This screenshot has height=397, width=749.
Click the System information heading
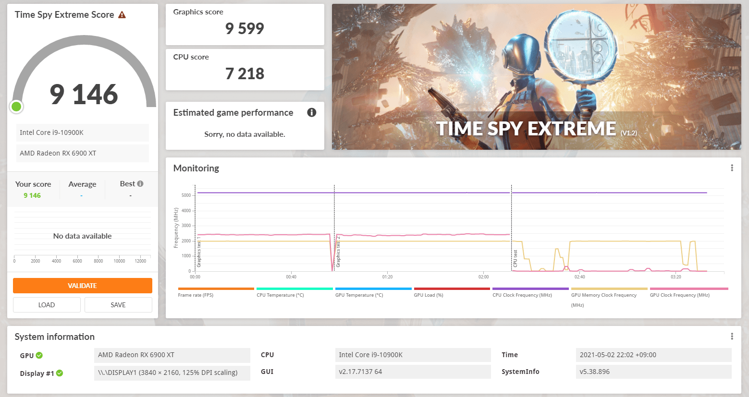point(55,337)
